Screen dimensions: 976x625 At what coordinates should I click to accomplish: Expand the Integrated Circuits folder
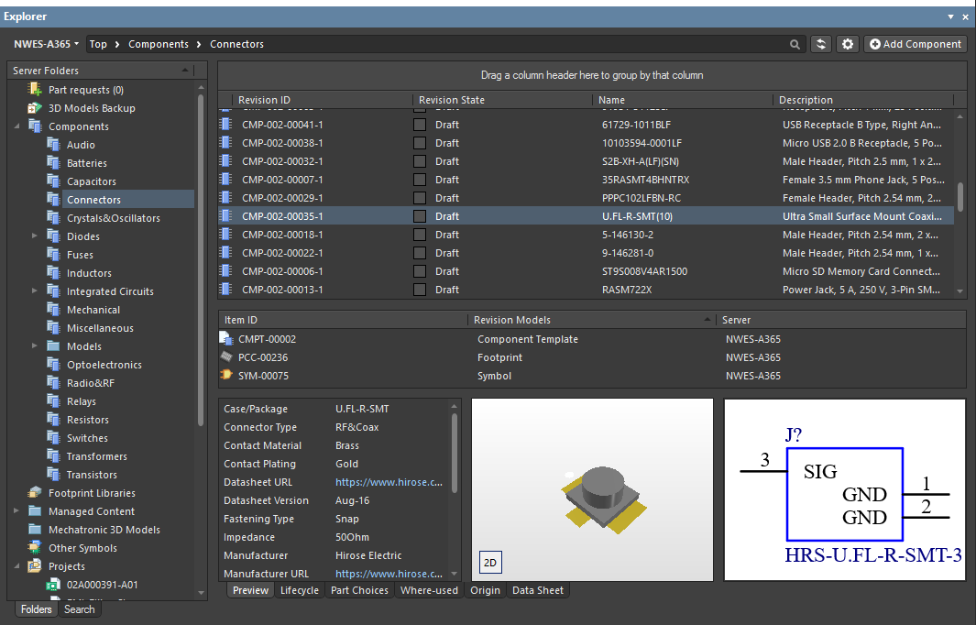tap(35, 291)
